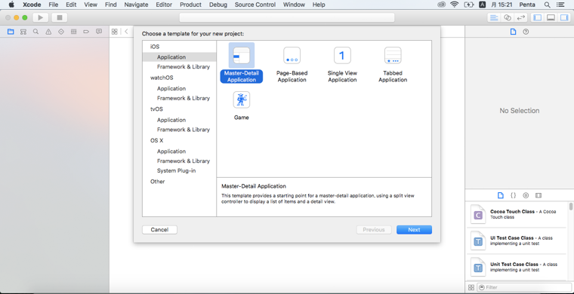
Task: Open the Editor menu
Action: 164,5
